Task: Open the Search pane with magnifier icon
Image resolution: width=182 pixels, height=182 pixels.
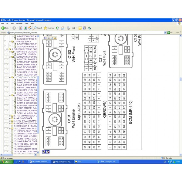Action: pos(38,28)
